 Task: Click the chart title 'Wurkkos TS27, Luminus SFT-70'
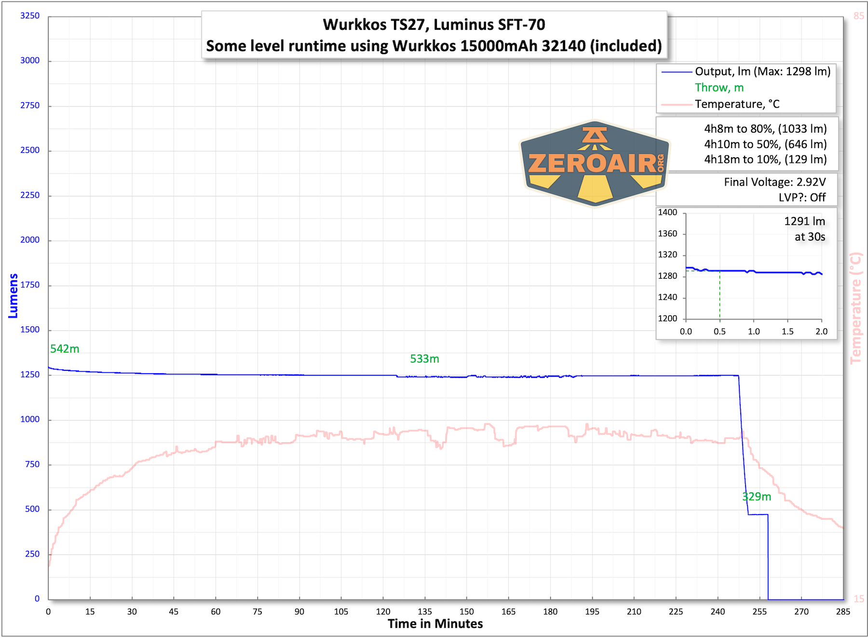(434, 25)
